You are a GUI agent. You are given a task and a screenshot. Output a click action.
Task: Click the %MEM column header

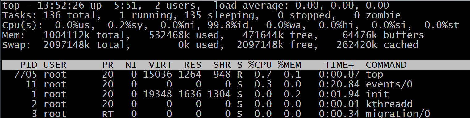289,65
